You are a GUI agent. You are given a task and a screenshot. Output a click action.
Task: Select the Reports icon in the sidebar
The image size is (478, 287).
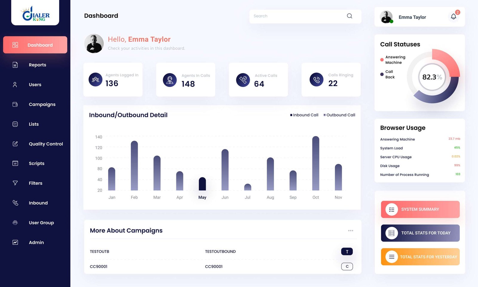[x=15, y=65]
